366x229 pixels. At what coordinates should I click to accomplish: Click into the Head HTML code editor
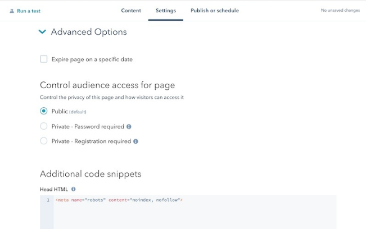click(x=188, y=212)
